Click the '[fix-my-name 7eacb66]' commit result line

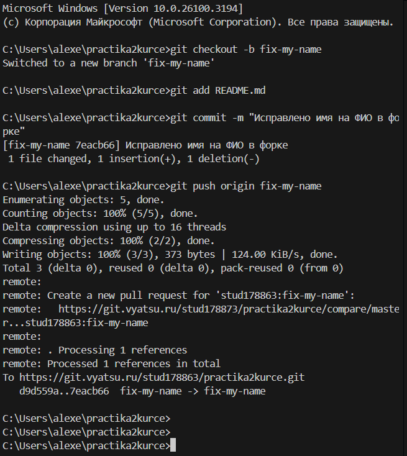(145, 145)
